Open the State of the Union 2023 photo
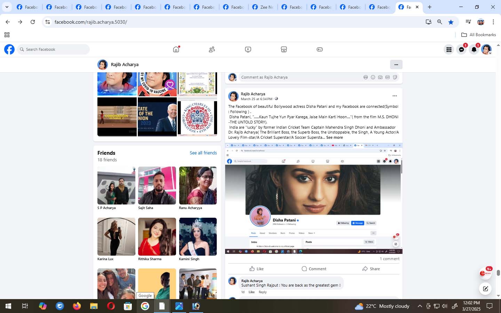 click(157, 117)
